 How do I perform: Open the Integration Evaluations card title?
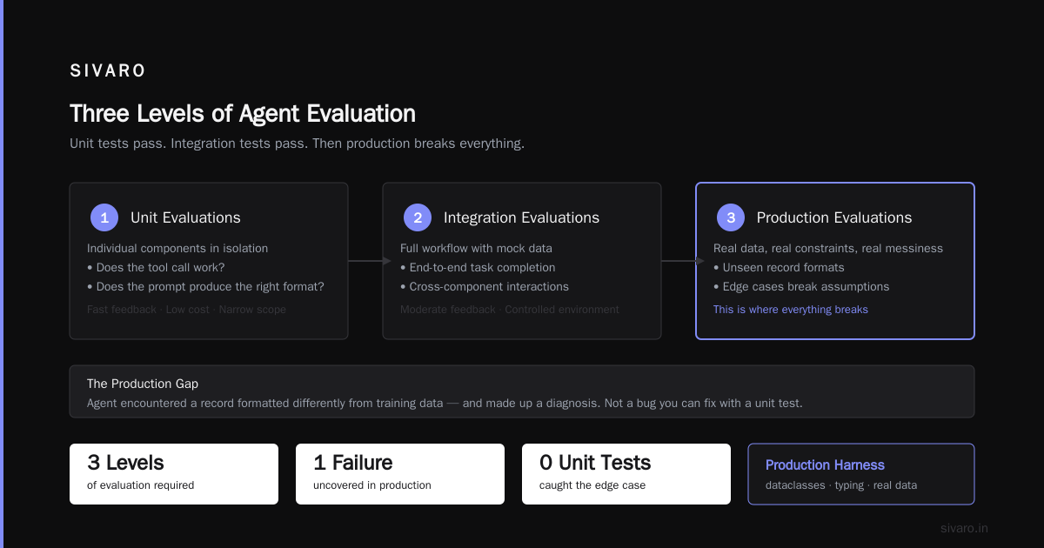pyautogui.click(x=521, y=217)
